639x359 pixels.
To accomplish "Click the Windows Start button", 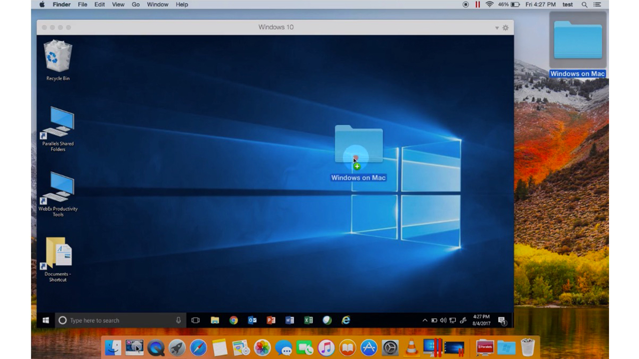I will click(x=45, y=320).
